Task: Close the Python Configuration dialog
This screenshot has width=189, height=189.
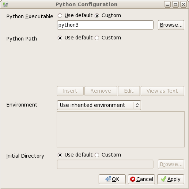Action: (x=184, y=5)
